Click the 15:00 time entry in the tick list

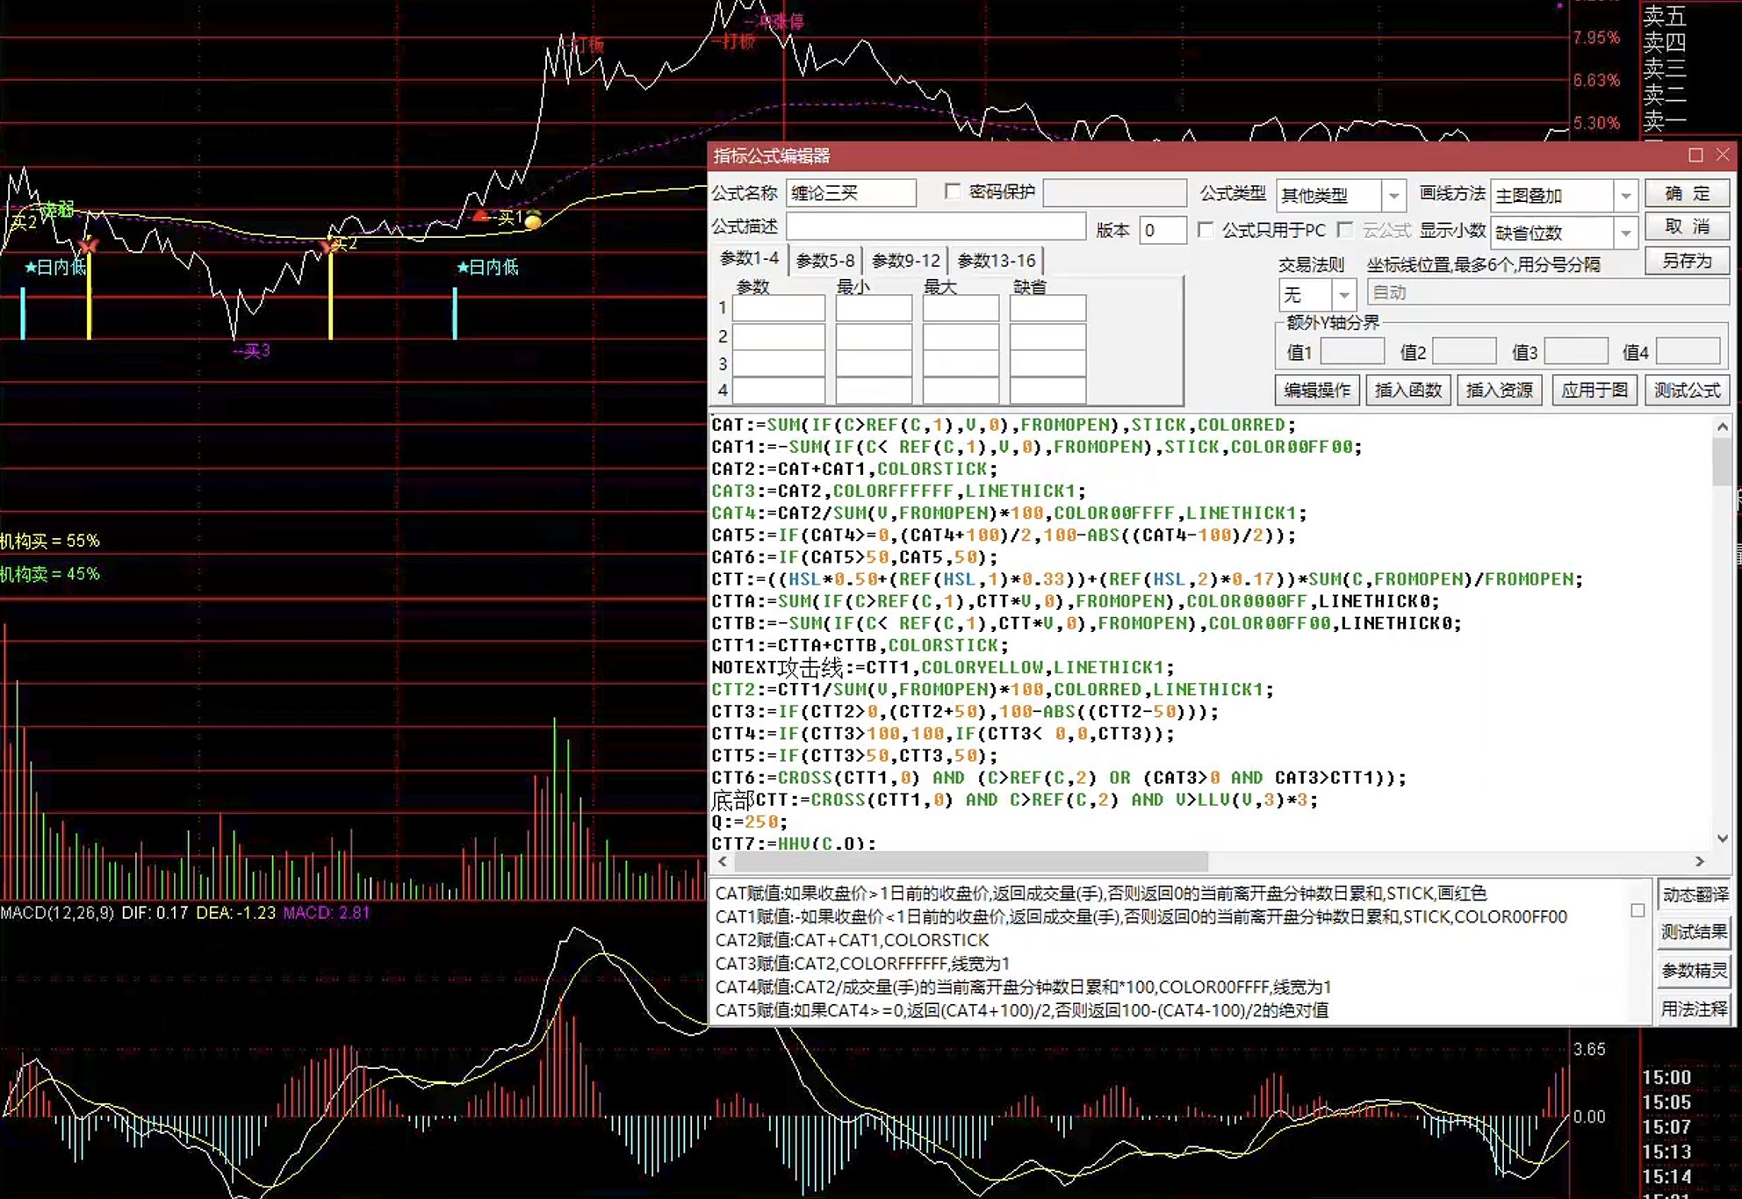coord(1666,1077)
